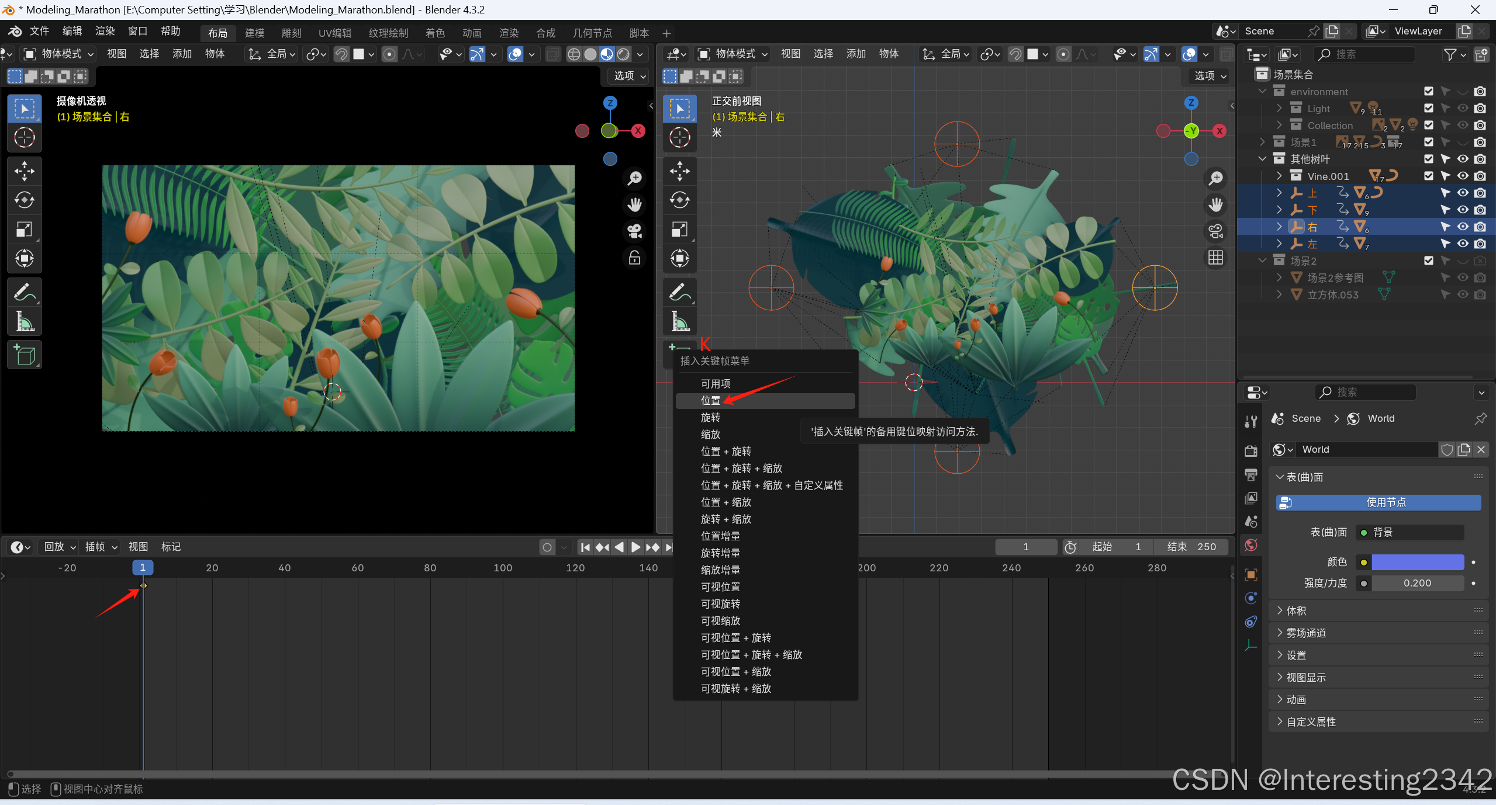This screenshot has width=1496, height=805.
Task: Switch to the 动画 workspace tab
Action: tap(471, 33)
